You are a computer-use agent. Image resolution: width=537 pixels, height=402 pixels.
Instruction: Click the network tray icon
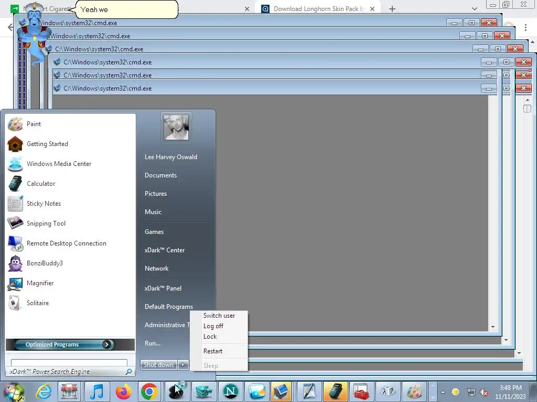point(471,392)
